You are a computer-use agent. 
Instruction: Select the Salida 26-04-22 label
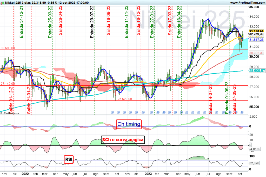point(60,20)
